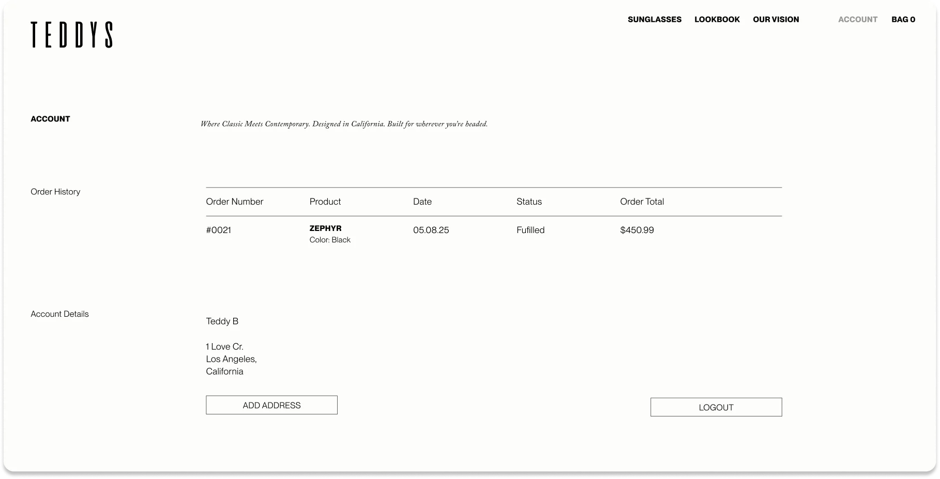Click the 1 Love Cr. address line
The width and height of the screenshot is (940, 479).
click(224, 347)
